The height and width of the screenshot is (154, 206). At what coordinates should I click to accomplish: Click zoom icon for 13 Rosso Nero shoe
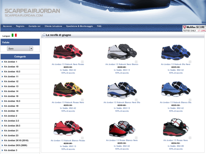click(x=190, y=138)
